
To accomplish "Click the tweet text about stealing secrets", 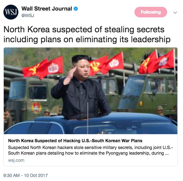I will 87,34.
